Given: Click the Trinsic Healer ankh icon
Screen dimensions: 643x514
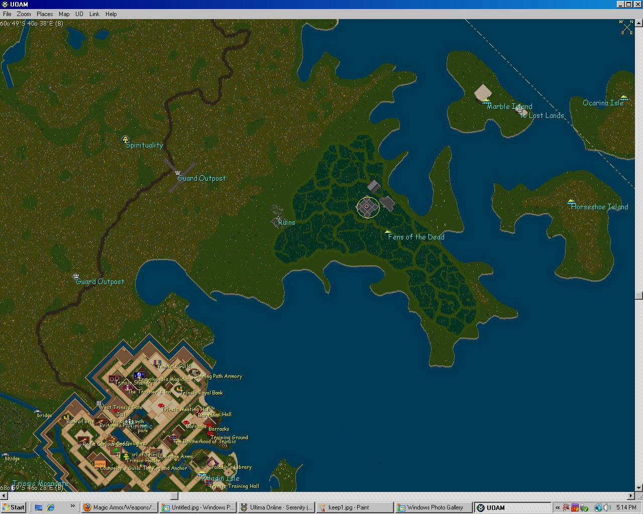Looking at the screenshot, I should 126,456.
